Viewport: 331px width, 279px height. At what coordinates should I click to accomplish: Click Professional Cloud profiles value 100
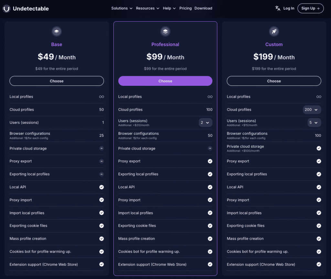209,109
